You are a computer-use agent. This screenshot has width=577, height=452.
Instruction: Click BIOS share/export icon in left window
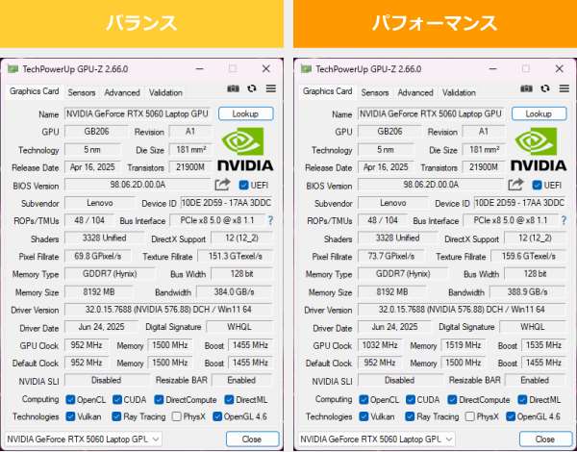pyautogui.click(x=223, y=184)
